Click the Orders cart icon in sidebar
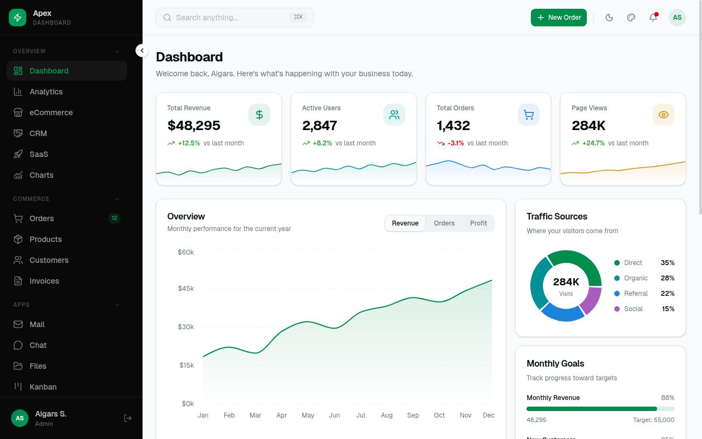This screenshot has height=439, width=702. tap(18, 218)
